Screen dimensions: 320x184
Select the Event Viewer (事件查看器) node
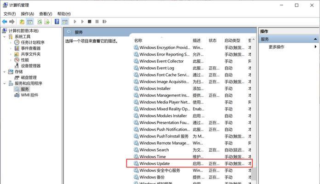[x=31, y=48]
